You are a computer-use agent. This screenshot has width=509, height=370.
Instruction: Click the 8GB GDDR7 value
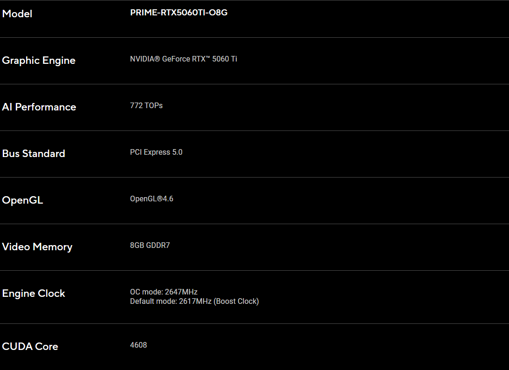tap(150, 246)
